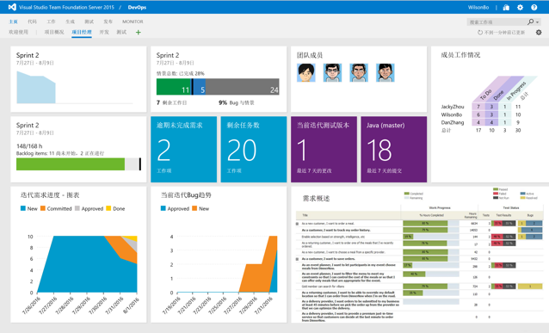Click the search magnifier icon

pos(531,22)
